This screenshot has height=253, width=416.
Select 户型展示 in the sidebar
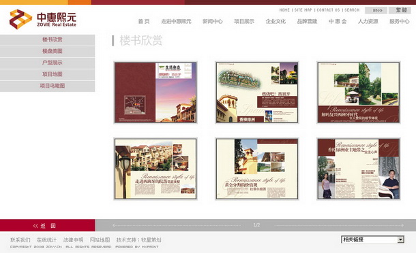coord(47,63)
